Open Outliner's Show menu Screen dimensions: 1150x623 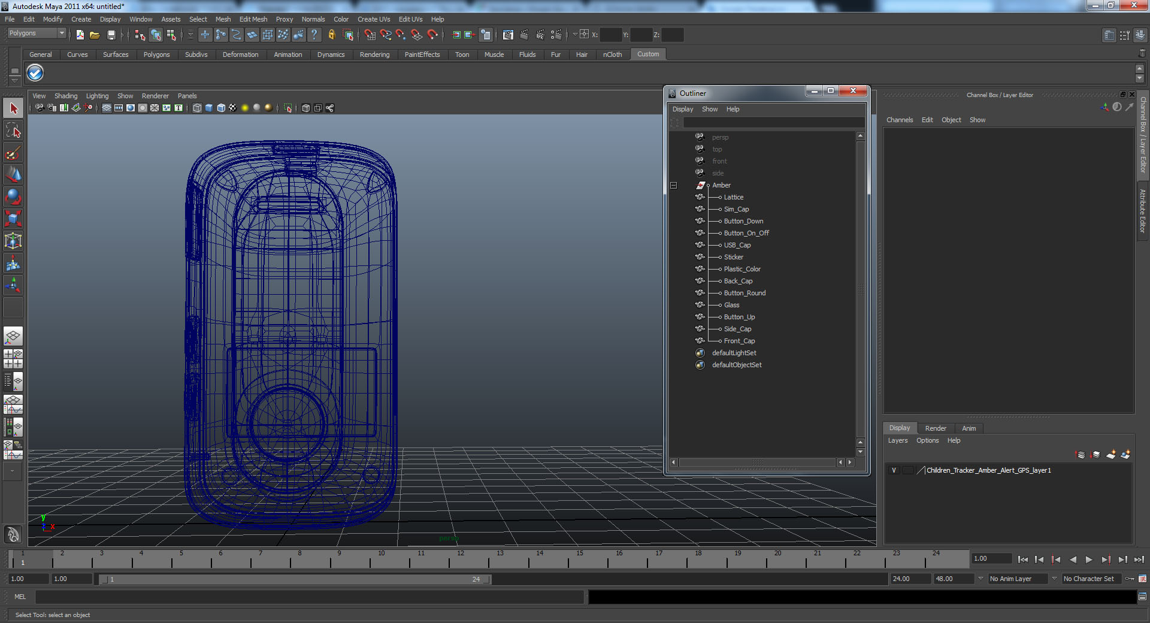point(710,109)
